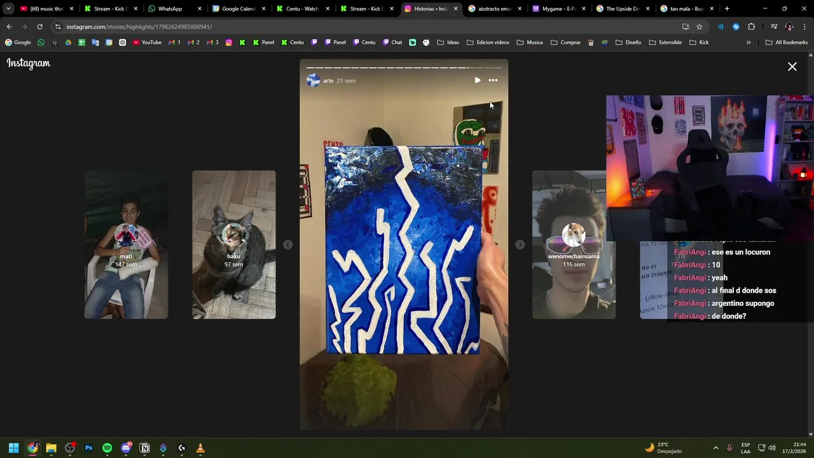Click the arte highlight avatar
The image size is (814, 458).
click(314, 80)
